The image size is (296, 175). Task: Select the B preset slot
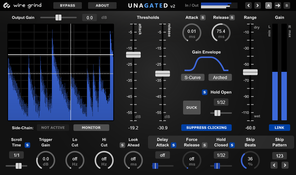[286, 5]
